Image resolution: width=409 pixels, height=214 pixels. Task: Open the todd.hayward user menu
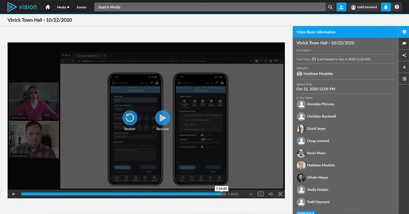tap(363, 7)
